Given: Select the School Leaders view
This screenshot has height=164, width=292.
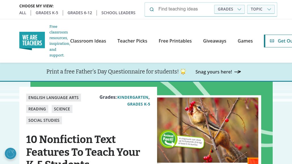Looking at the screenshot, I should (x=118, y=13).
